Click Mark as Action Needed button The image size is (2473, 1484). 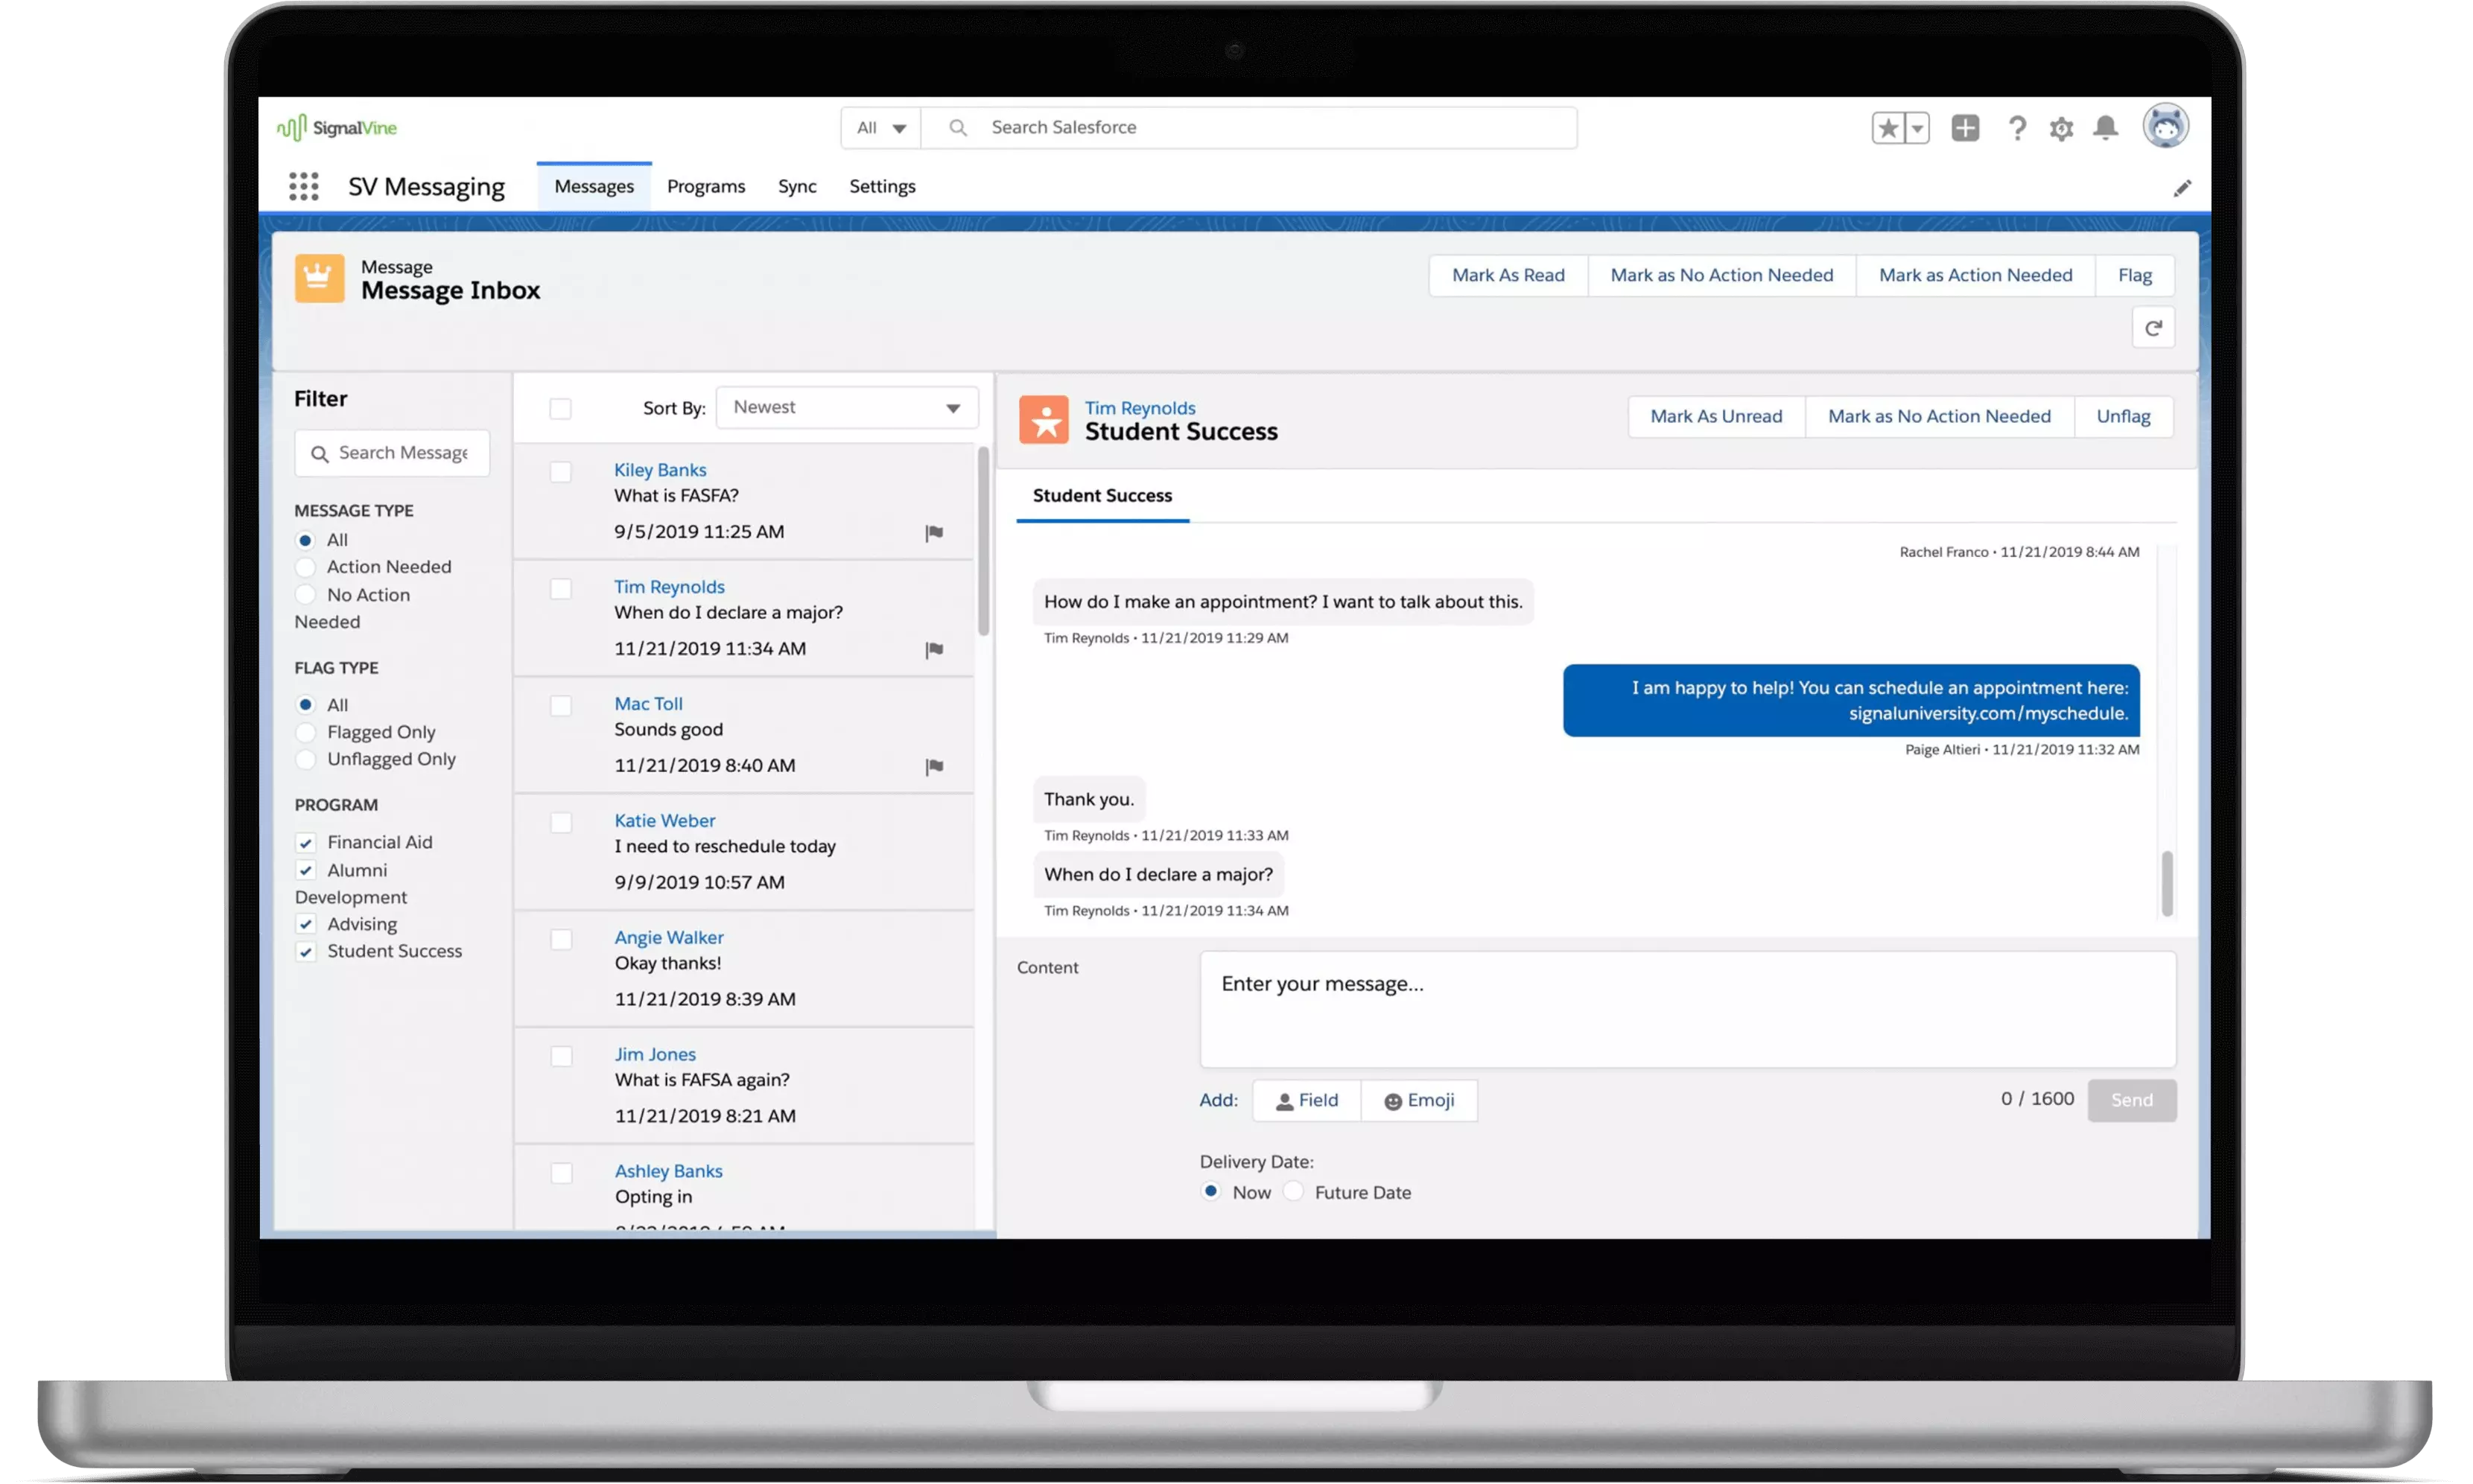click(1975, 274)
